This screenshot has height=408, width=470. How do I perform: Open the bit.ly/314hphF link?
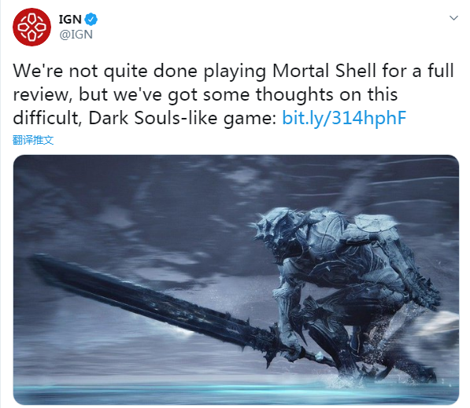click(344, 118)
